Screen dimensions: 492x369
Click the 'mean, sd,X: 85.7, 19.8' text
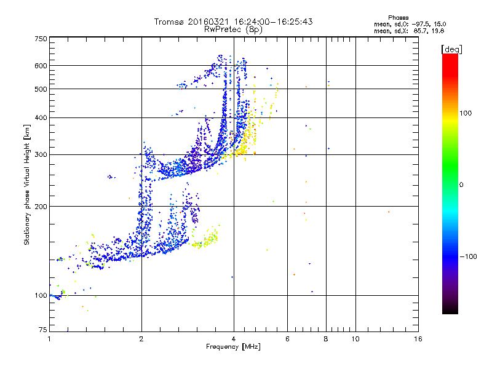pyautogui.click(x=409, y=31)
